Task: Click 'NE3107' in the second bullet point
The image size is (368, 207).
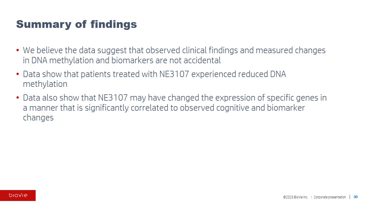Action: (x=174, y=74)
